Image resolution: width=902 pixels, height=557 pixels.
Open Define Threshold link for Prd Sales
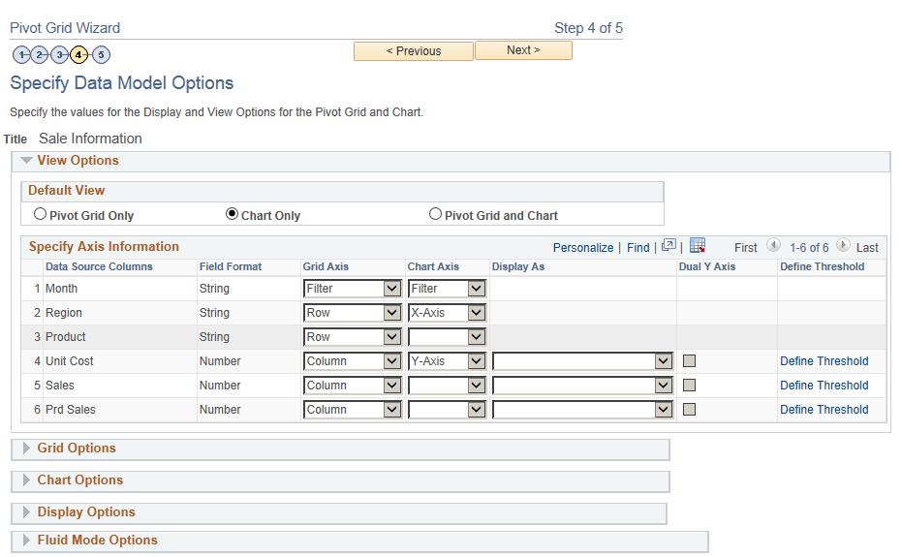pyautogui.click(x=824, y=410)
